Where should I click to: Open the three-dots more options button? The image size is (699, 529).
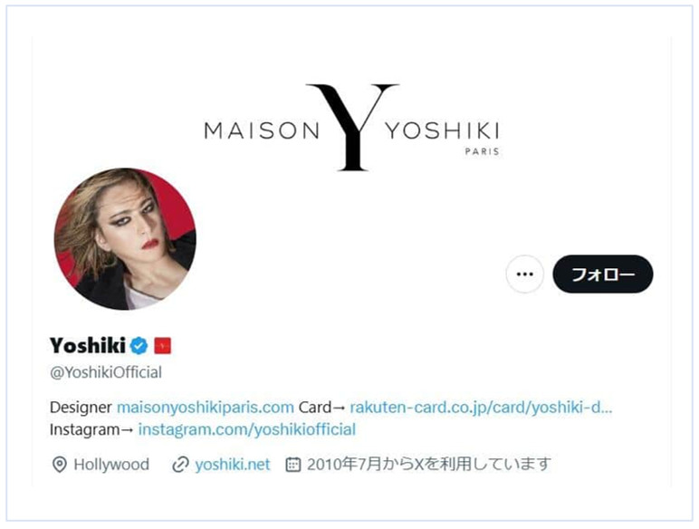tap(524, 274)
